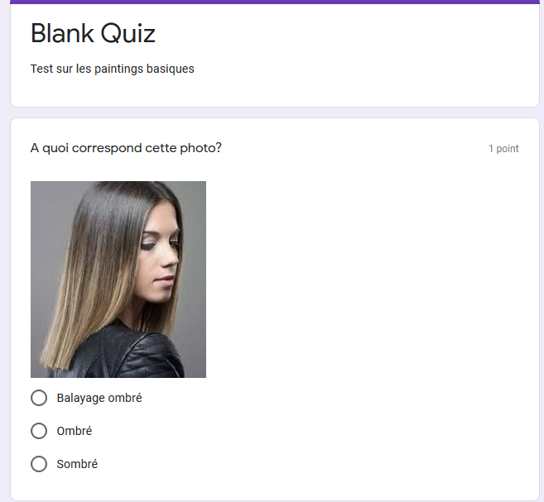Open the hair photo in the question
The height and width of the screenshot is (502, 544).
click(x=118, y=280)
